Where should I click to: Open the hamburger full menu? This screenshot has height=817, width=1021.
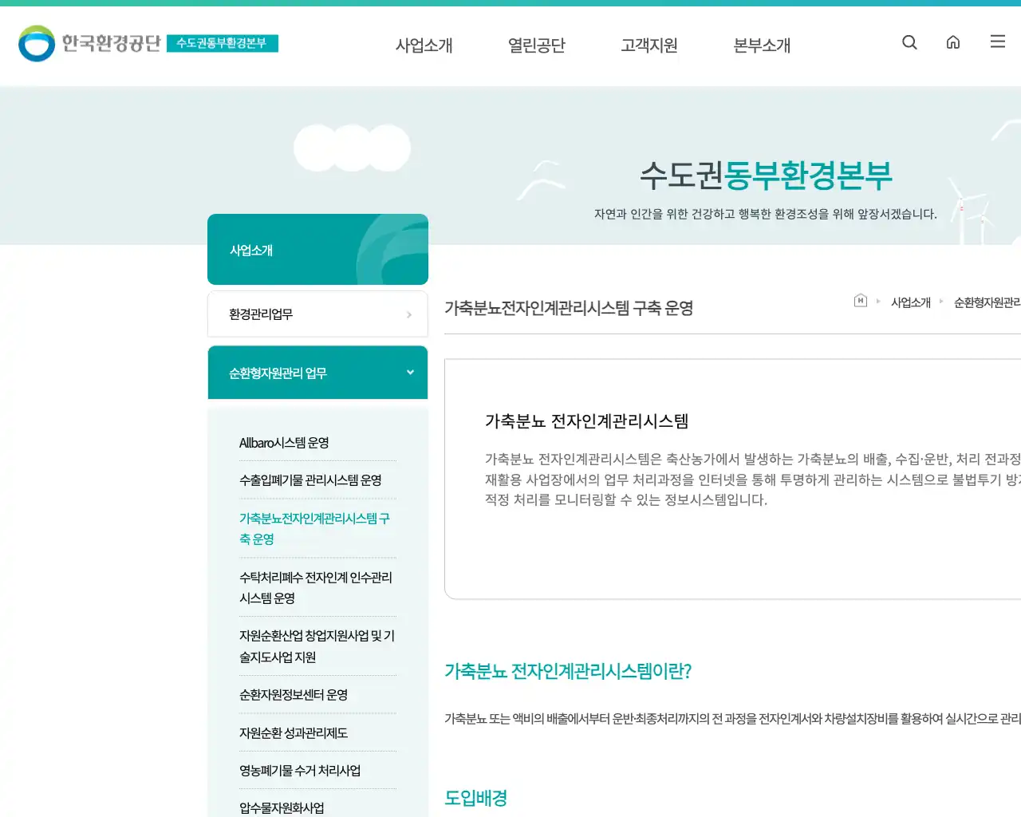[997, 41]
